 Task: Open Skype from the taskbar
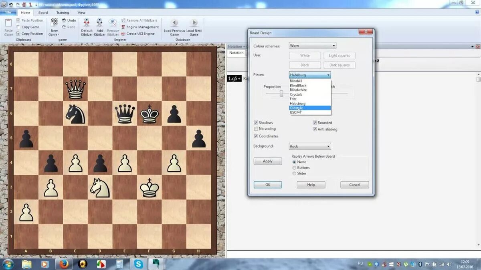(x=138, y=264)
